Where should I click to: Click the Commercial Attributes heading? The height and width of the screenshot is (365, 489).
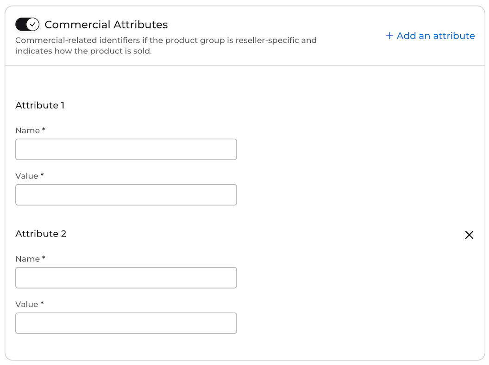[106, 25]
